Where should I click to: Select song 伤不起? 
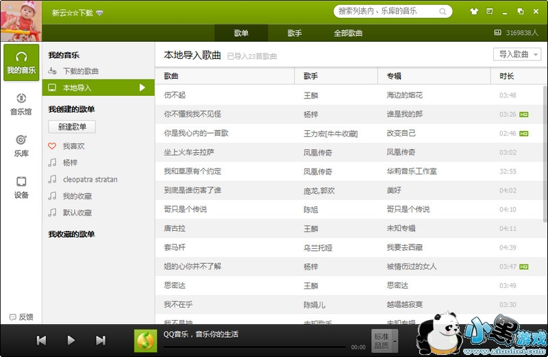pyautogui.click(x=175, y=95)
